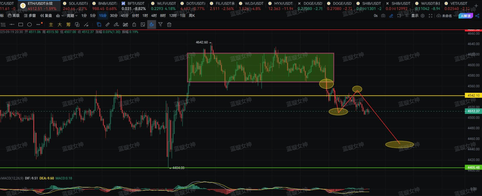Click the blue pencil draw icon
482x196 pixels.
(x=391, y=16)
